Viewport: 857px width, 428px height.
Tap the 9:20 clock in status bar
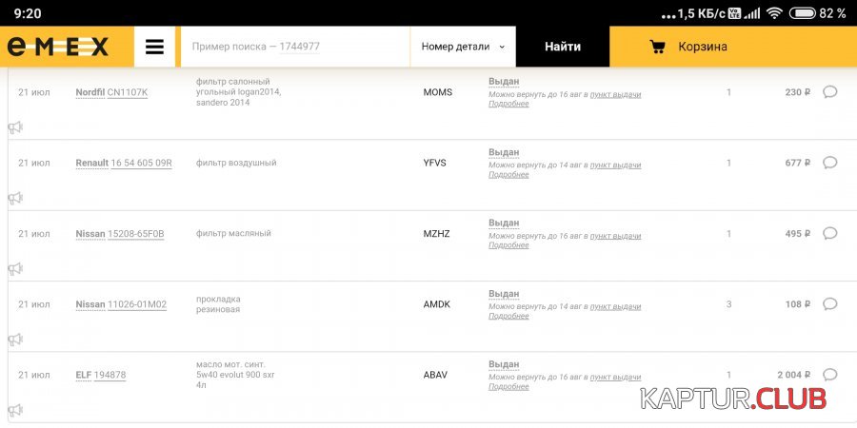click(x=28, y=13)
